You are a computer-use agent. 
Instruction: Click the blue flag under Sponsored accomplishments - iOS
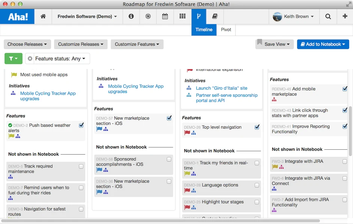click(99, 170)
